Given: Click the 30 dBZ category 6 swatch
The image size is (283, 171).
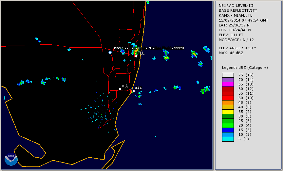Looking at the screenshot, I should pos(228,116).
